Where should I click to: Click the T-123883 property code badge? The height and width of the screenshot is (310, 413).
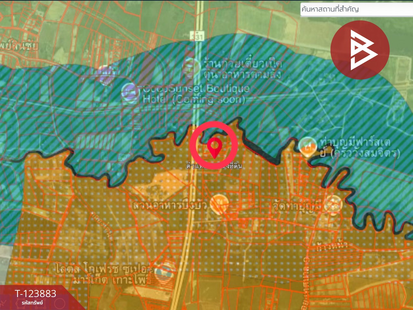[x=35, y=296]
